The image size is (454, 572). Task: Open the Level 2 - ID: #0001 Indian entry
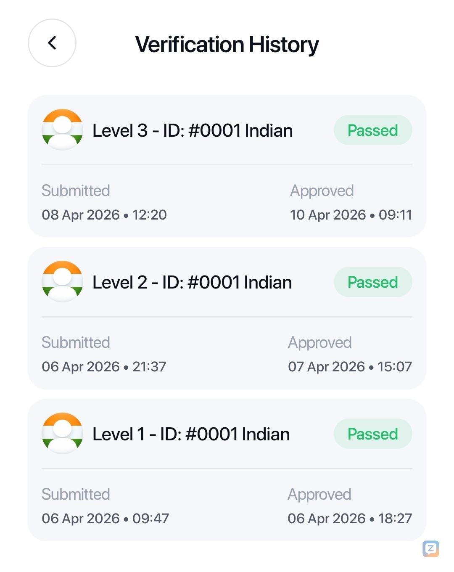192,283
